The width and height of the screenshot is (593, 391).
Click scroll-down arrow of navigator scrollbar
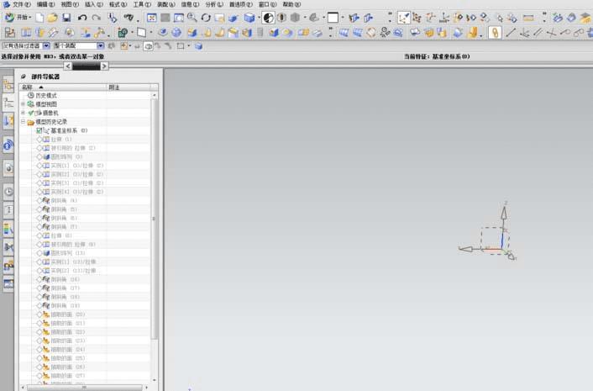tap(155, 380)
